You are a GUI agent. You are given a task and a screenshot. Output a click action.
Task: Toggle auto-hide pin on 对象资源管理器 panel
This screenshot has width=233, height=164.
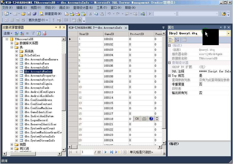60,27
